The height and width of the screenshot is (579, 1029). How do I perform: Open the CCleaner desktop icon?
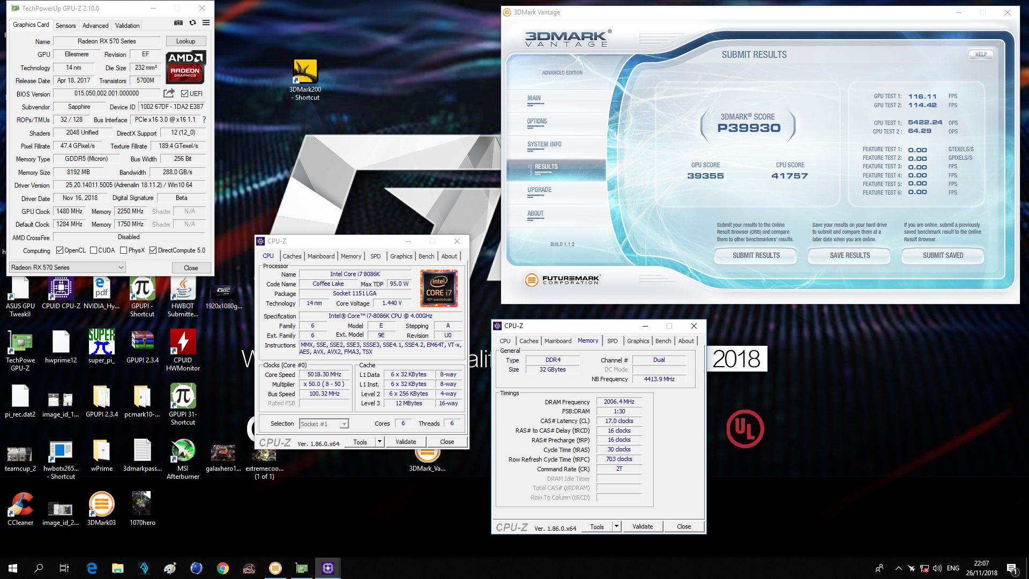(x=20, y=509)
